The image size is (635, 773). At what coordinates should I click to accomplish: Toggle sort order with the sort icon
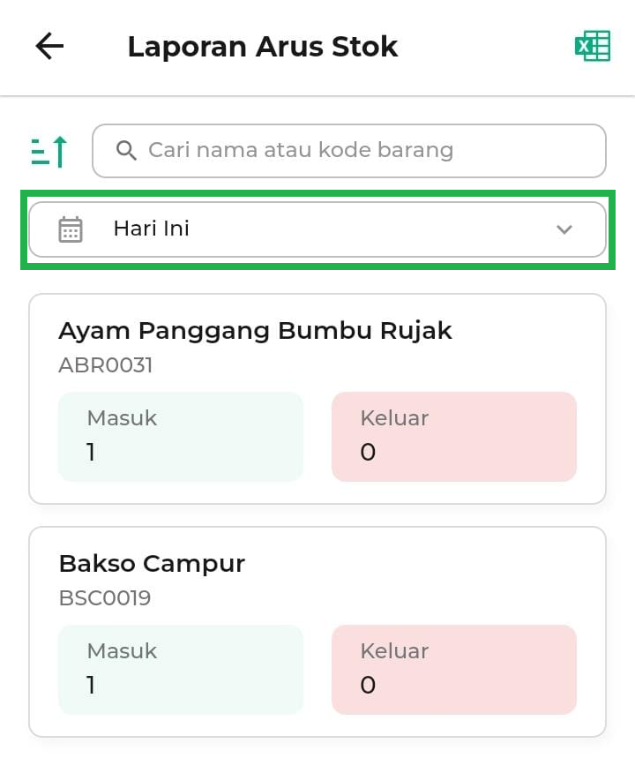(49, 152)
